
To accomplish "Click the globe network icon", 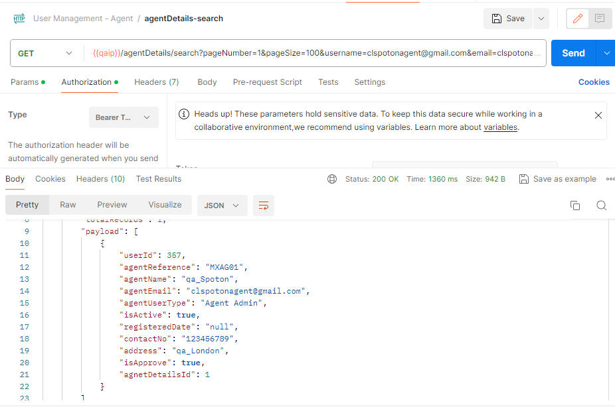I will [332, 179].
